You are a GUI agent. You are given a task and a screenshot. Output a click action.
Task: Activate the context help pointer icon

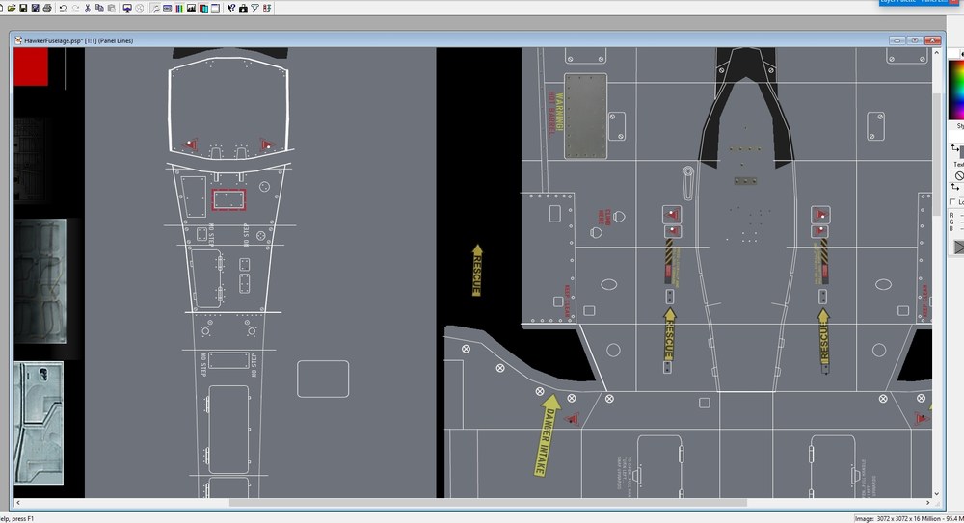coord(231,8)
